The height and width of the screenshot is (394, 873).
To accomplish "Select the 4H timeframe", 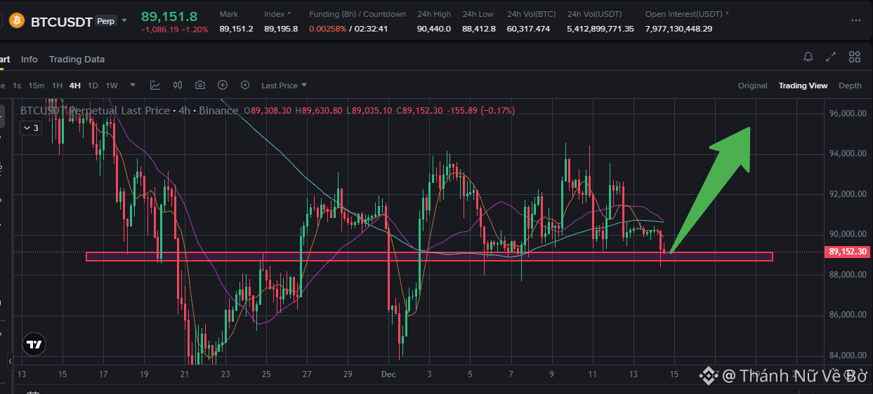I will click(x=75, y=86).
